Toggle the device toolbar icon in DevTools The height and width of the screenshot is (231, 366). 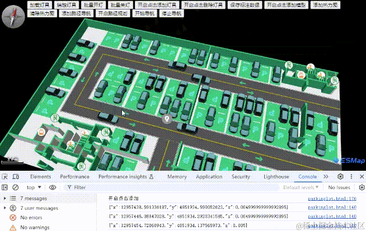(x=16, y=176)
